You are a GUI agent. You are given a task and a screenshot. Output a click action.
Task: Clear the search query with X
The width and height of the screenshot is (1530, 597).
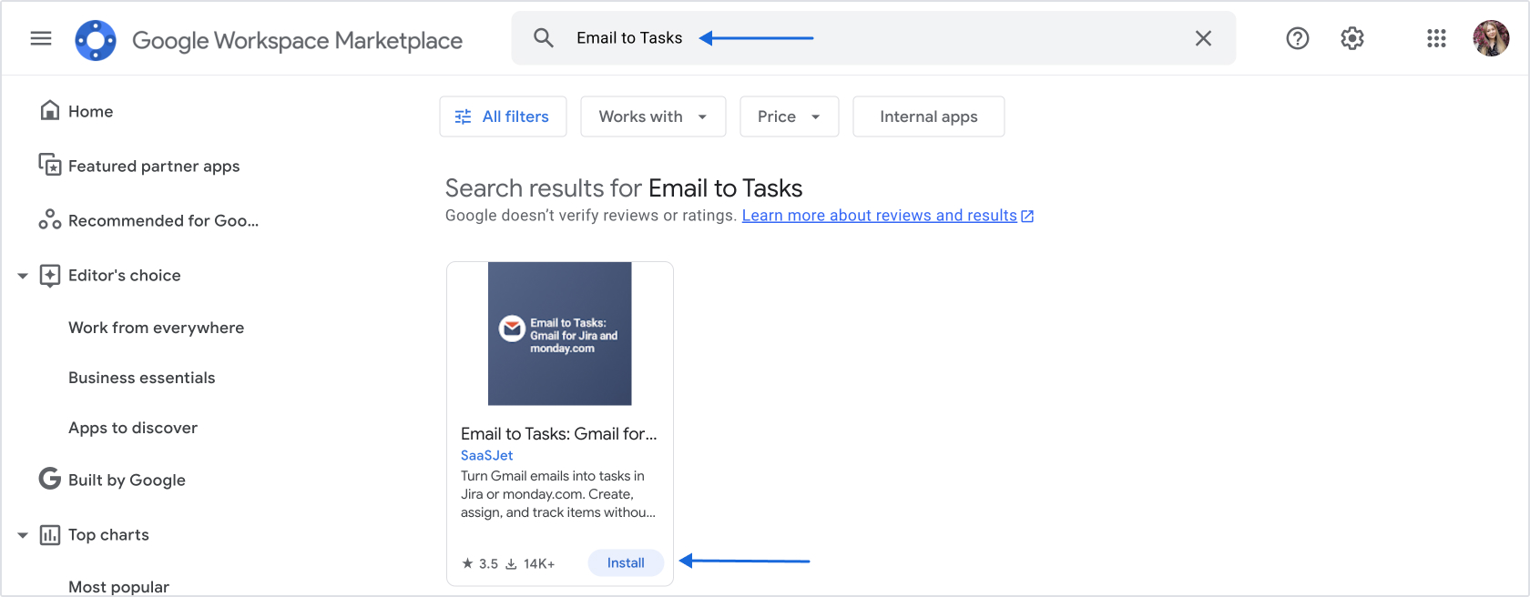1203,38
